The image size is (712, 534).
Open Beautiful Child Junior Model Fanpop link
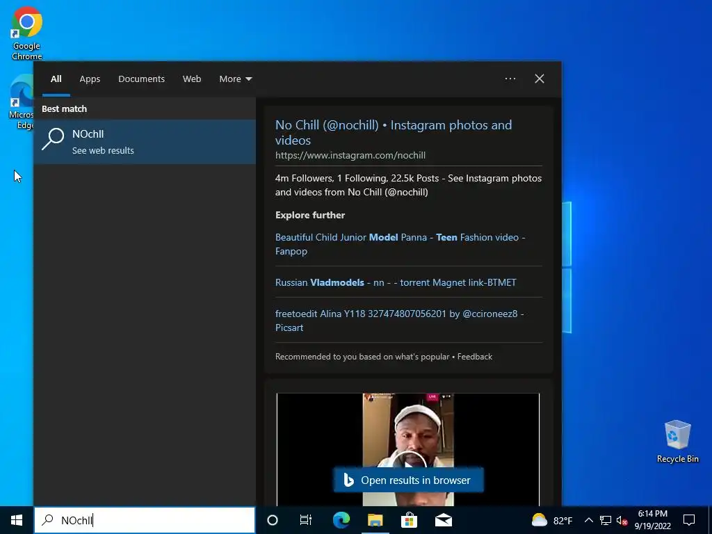(x=400, y=244)
